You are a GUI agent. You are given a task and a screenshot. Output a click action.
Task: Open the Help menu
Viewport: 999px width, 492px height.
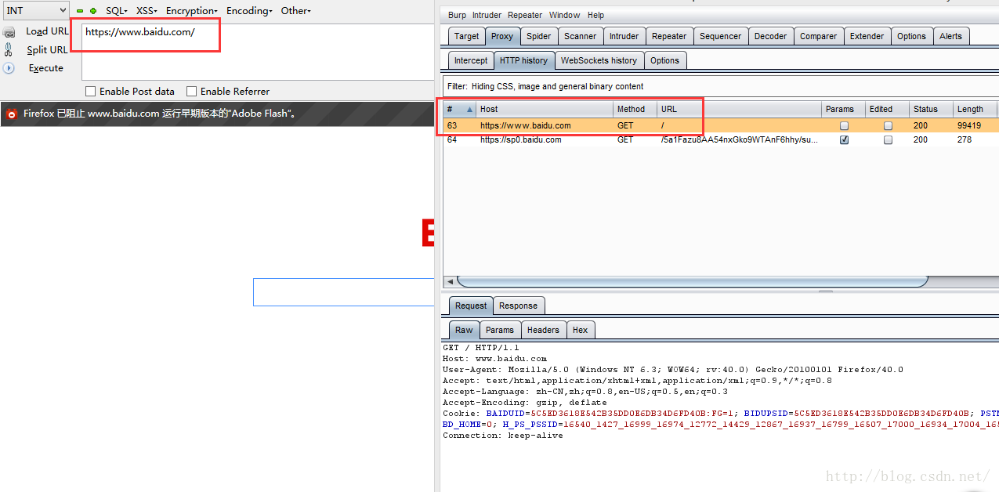[596, 15]
